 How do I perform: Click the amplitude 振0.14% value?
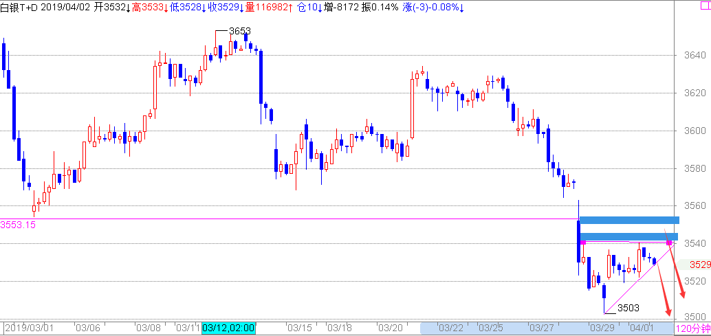point(380,8)
